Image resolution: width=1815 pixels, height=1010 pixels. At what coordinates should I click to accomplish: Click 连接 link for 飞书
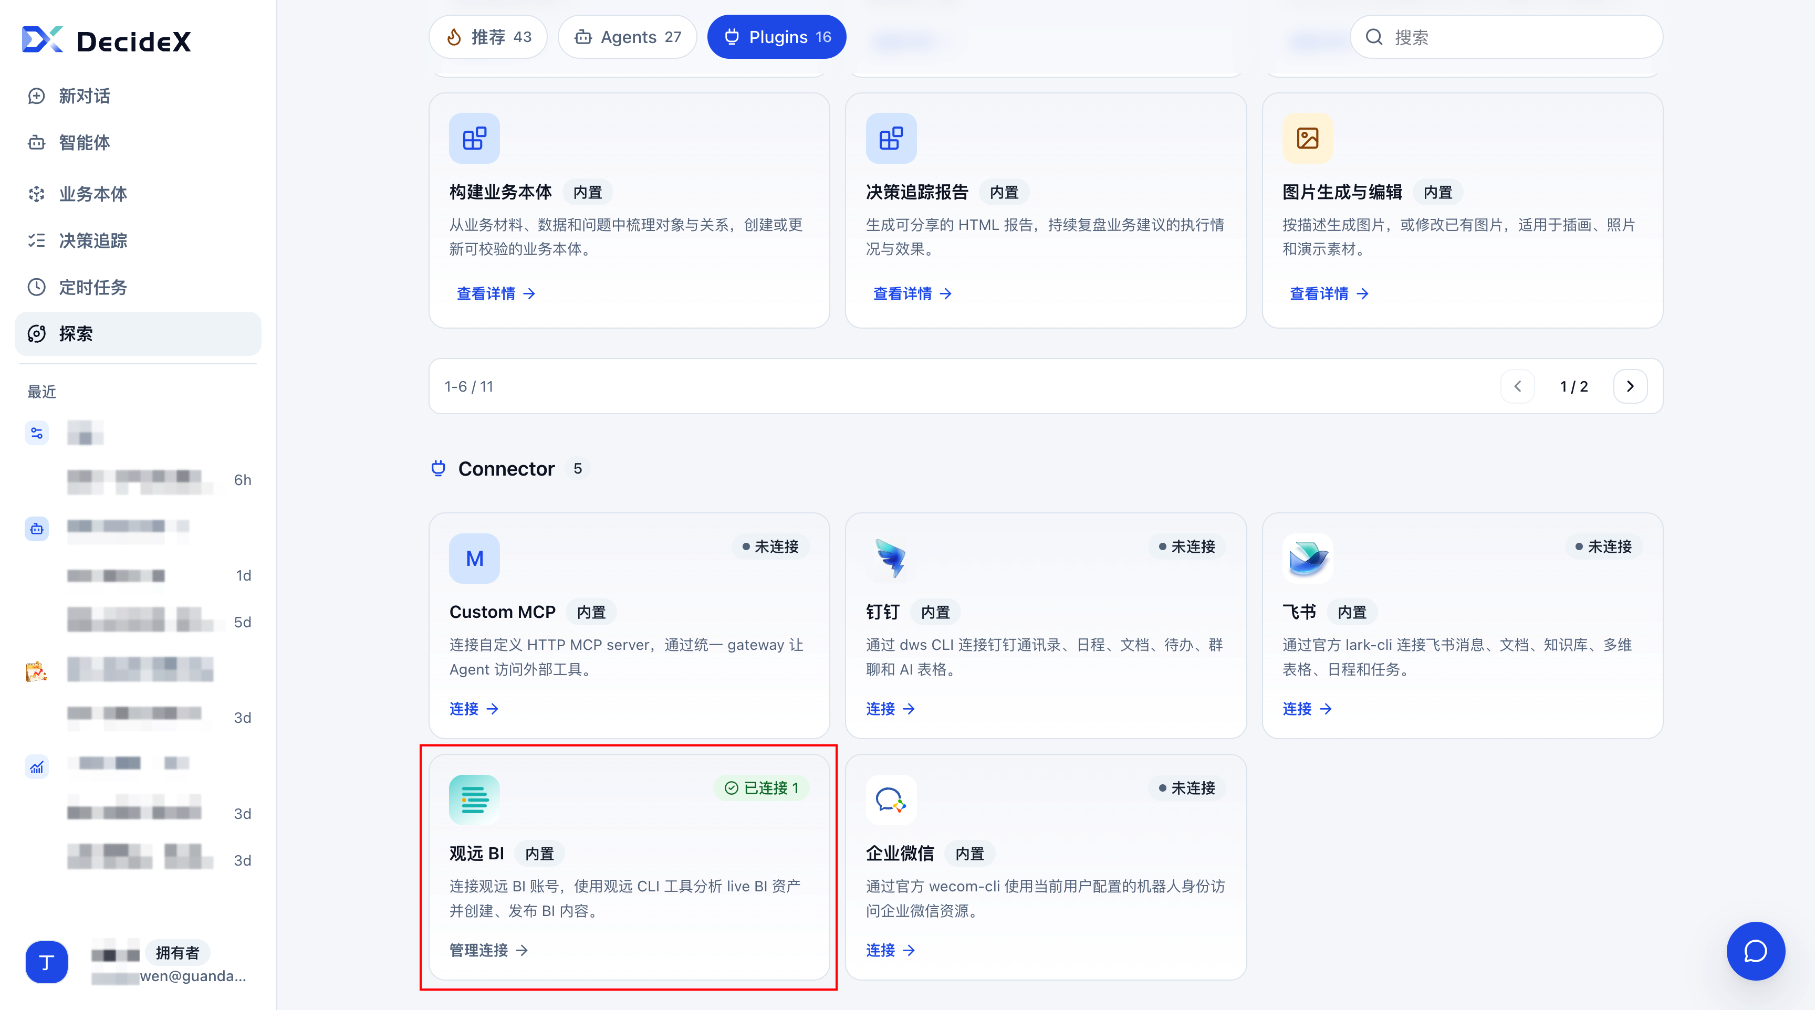click(1307, 709)
